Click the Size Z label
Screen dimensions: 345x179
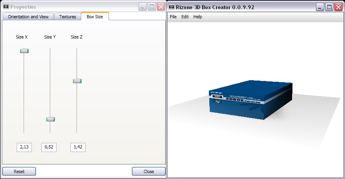(x=76, y=37)
